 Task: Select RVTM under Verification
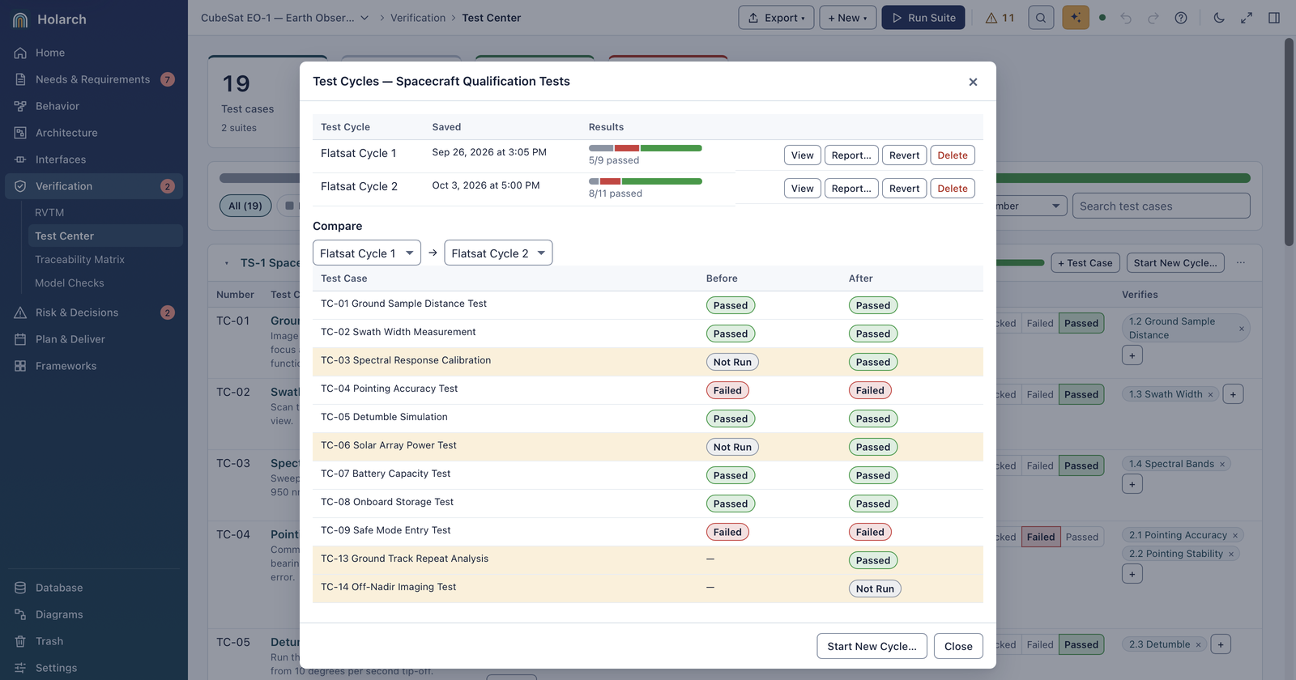tap(105, 212)
